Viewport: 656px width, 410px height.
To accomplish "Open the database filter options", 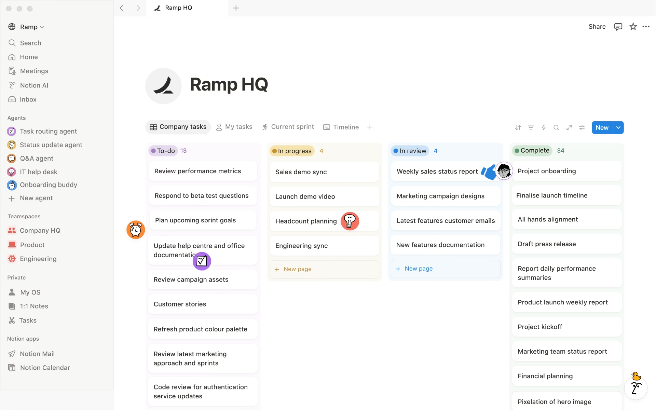I will tap(531, 128).
